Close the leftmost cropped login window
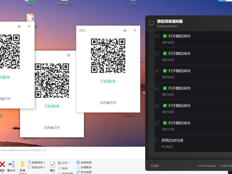This screenshot has width=232, height=174. pyautogui.click(x=29, y=26)
